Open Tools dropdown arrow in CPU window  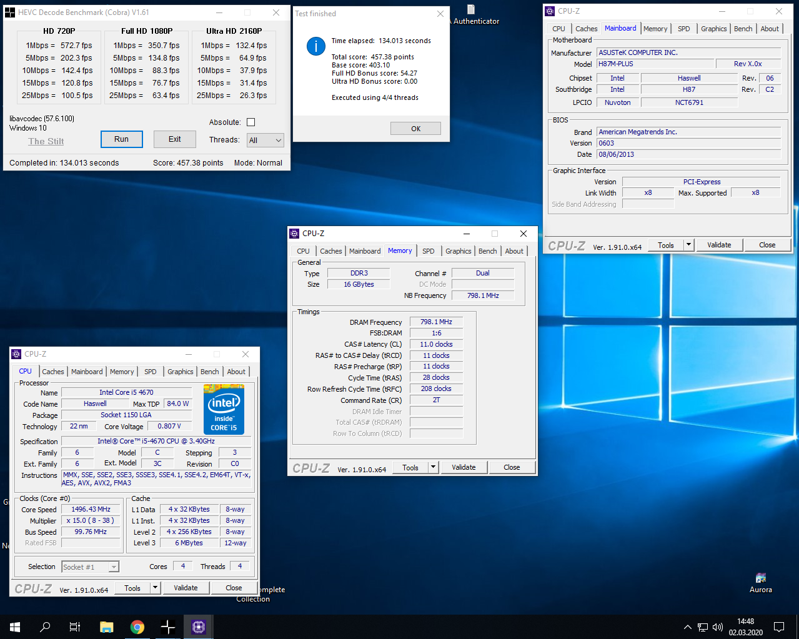(x=156, y=588)
